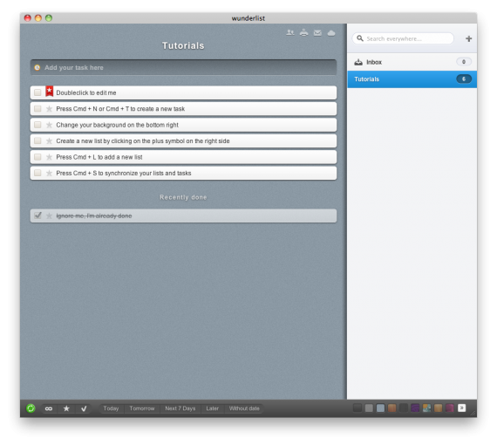The width and height of the screenshot is (497, 445).
Task: Show more backgrounds with white arrow button
Action: (461, 407)
